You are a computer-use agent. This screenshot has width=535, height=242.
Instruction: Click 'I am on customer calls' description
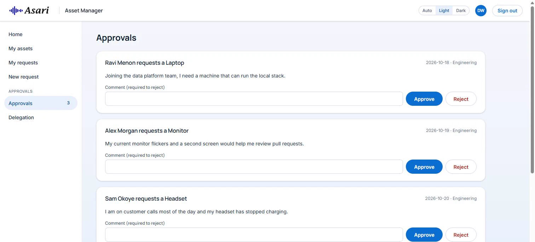(196, 212)
